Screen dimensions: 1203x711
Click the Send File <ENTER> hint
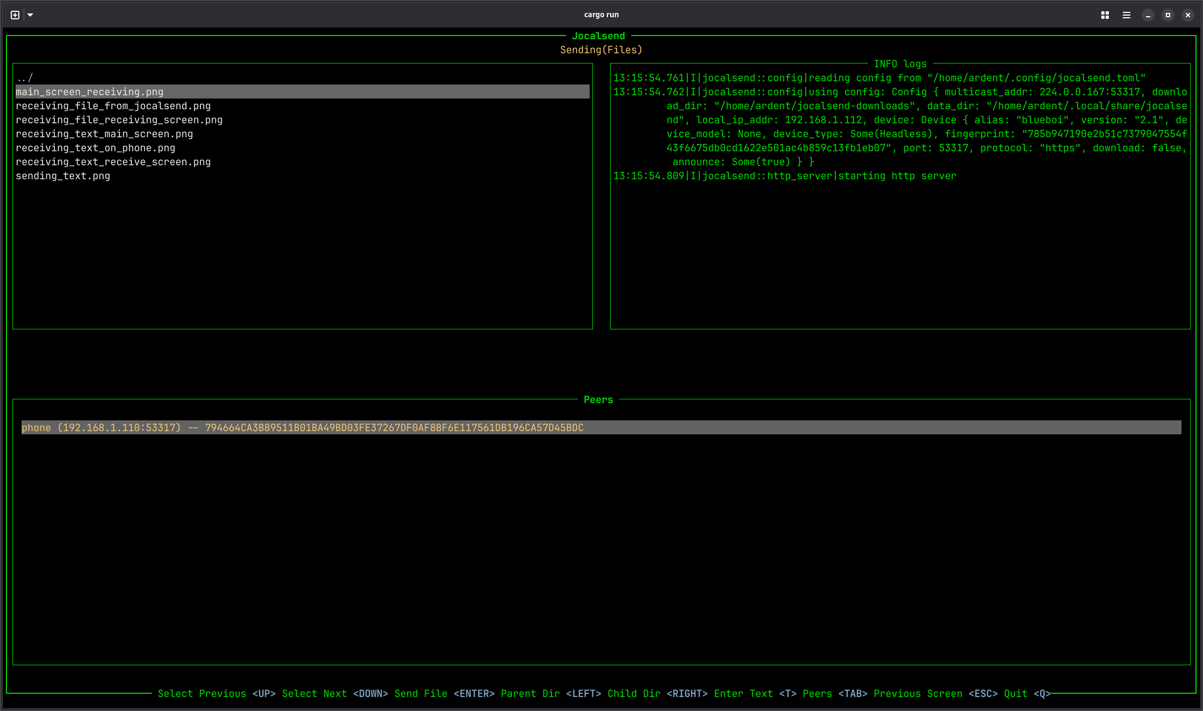click(444, 694)
